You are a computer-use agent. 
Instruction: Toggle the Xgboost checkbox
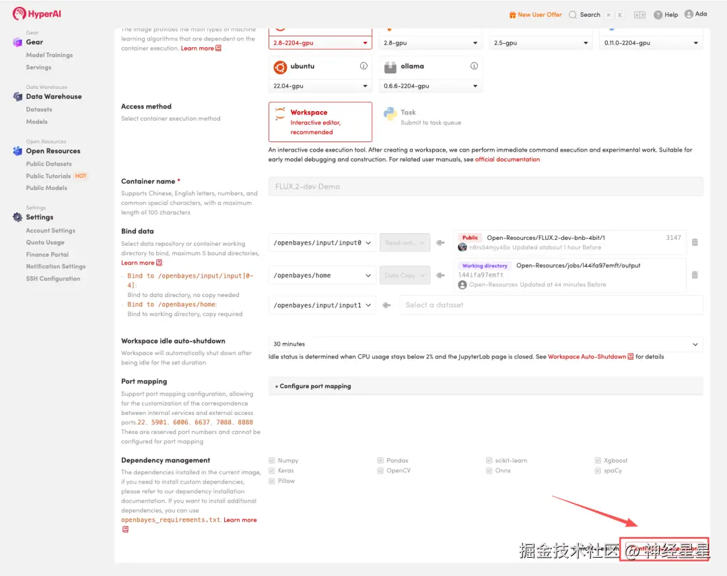tap(598, 460)
